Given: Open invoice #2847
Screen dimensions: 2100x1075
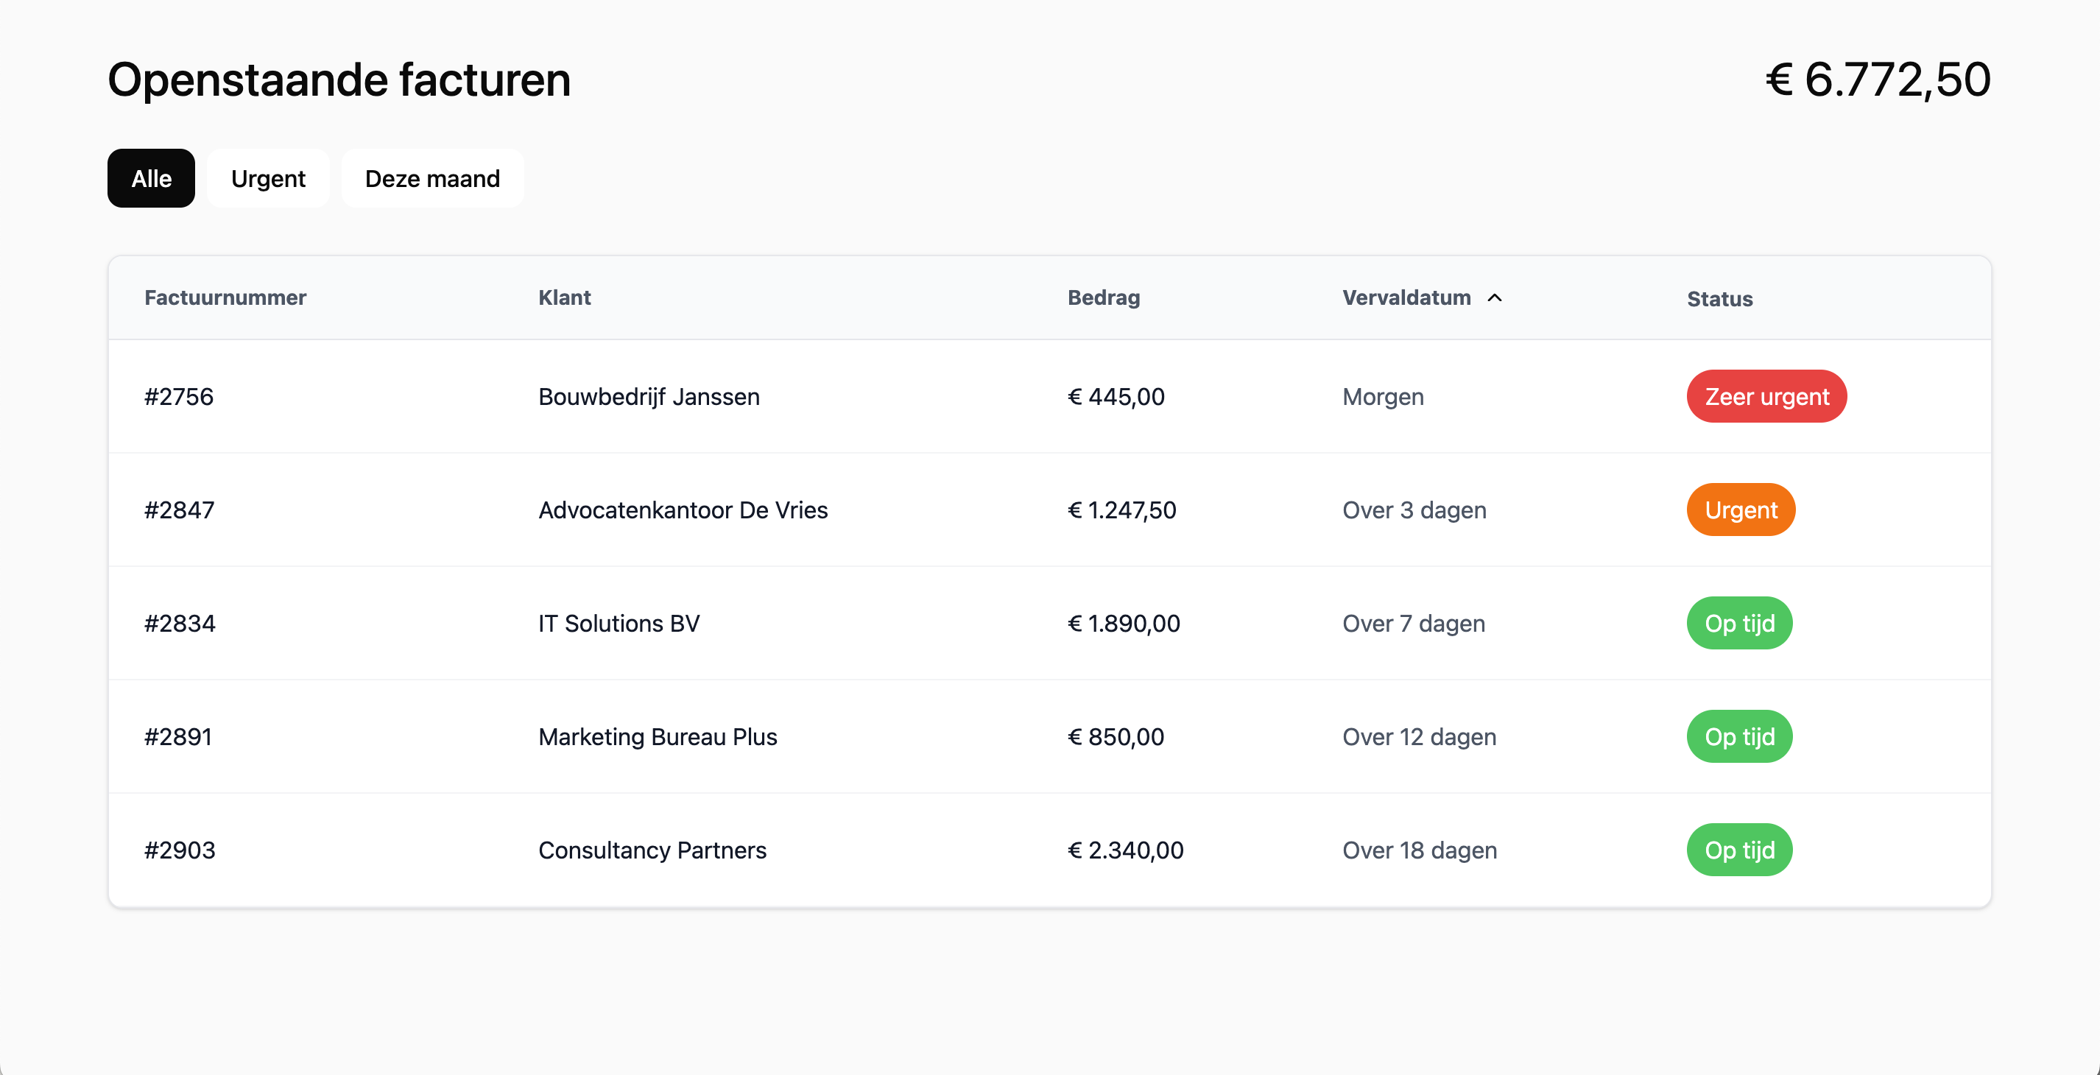Looking at the screenshot, I should click(x=180, y=510).
